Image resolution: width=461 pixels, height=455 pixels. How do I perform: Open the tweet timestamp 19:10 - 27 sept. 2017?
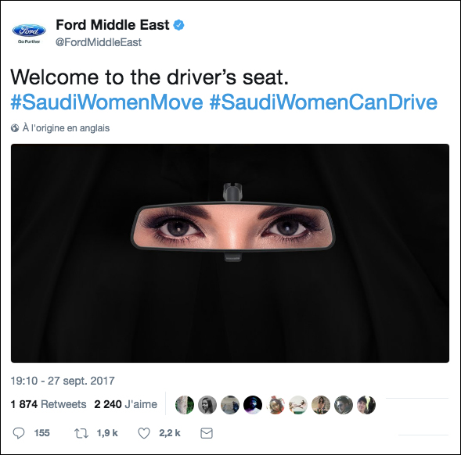(63, 381)
